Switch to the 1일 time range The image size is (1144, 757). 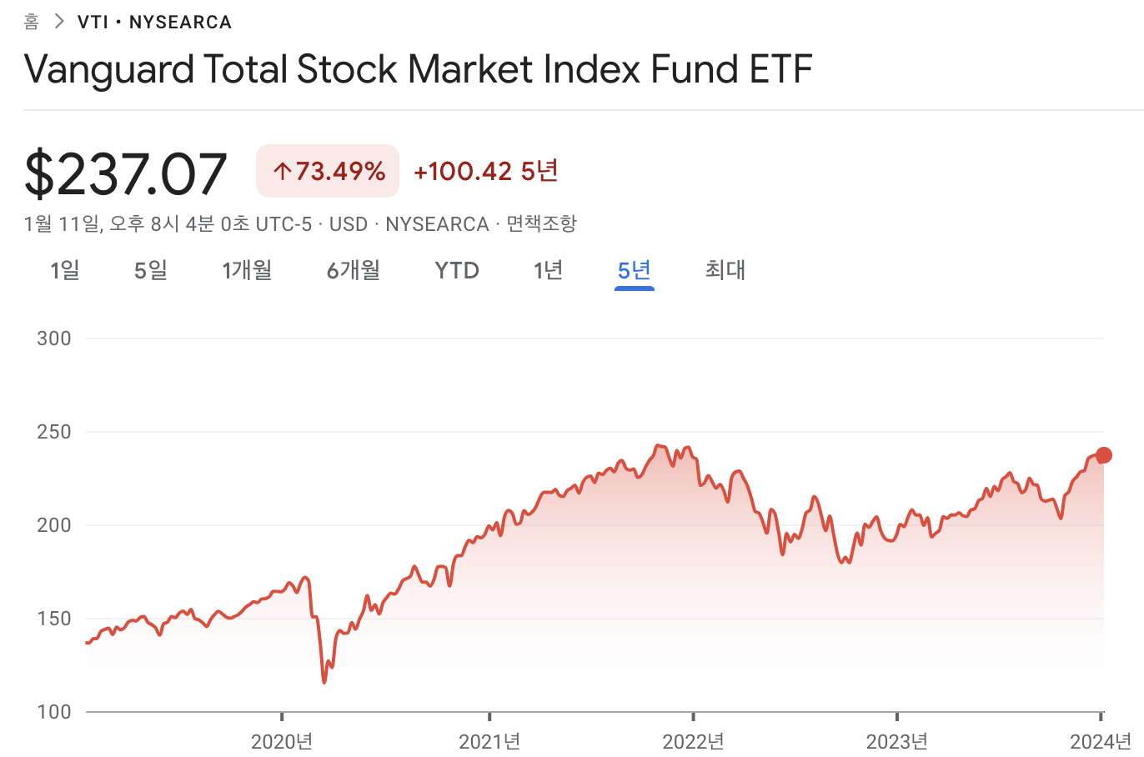click(x=65, y=270)
